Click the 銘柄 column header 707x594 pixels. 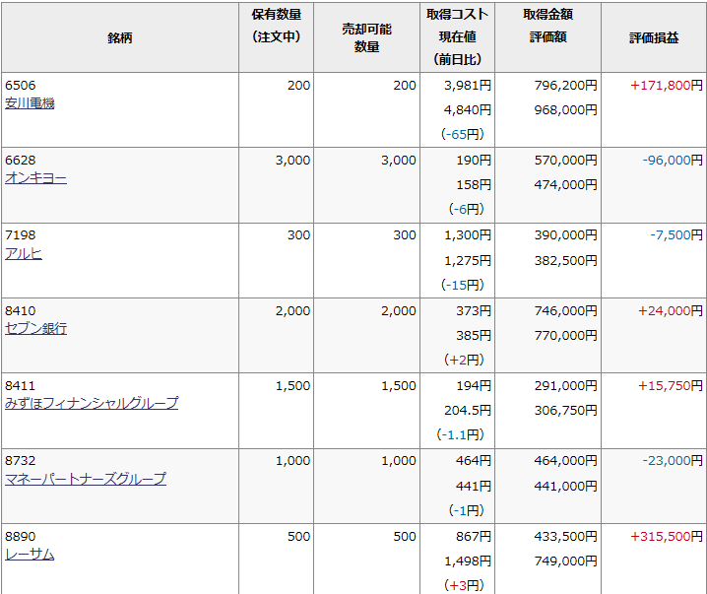(x=120, y=37)
